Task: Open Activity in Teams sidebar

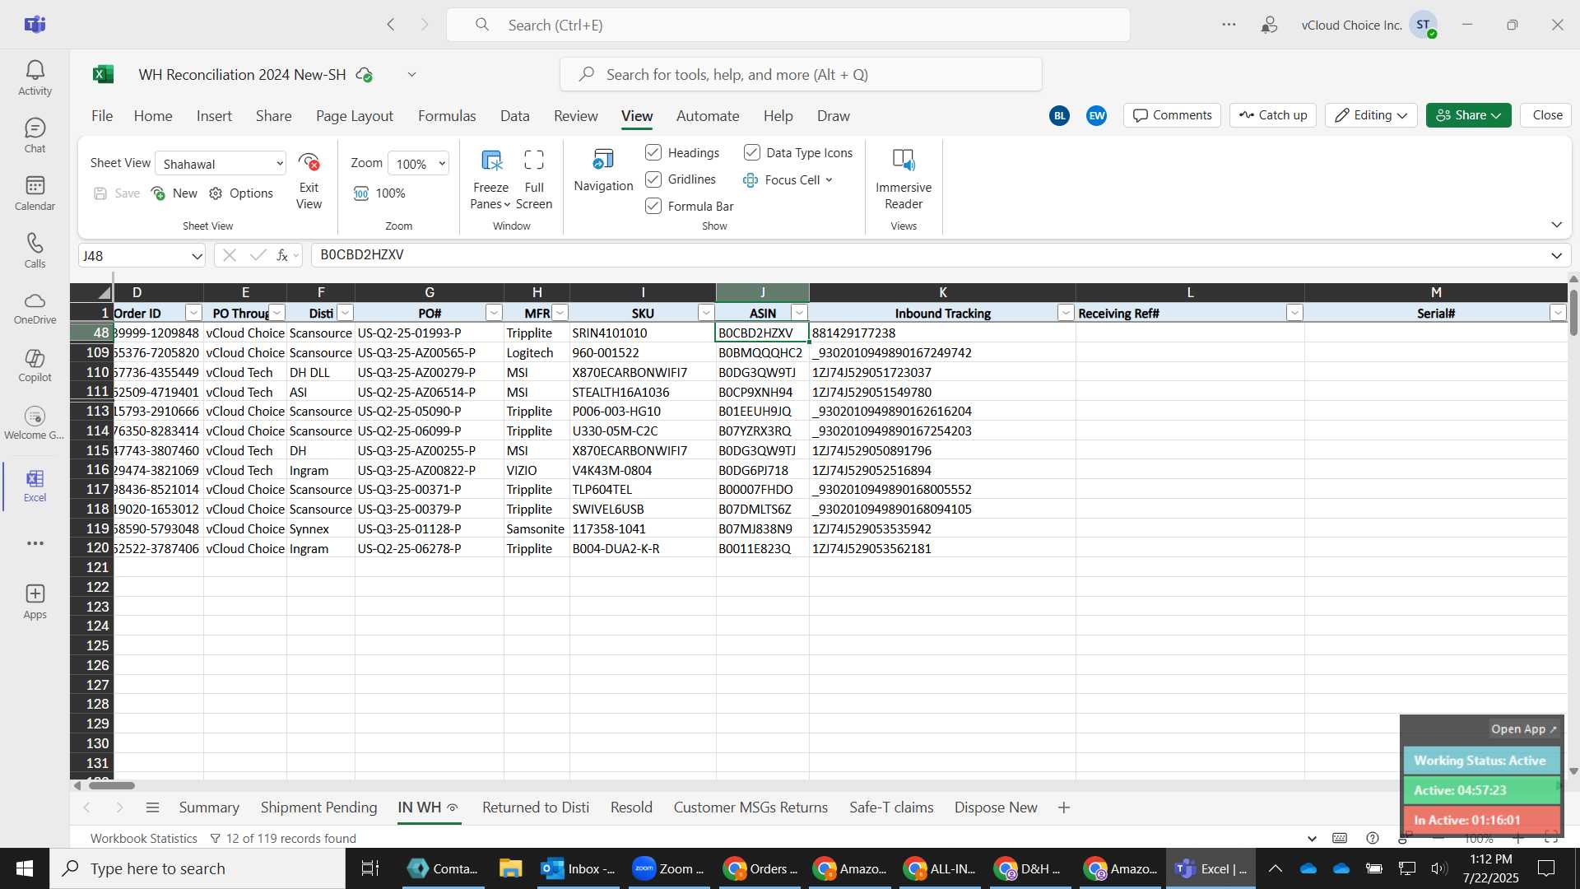Action: coord(35,78)
